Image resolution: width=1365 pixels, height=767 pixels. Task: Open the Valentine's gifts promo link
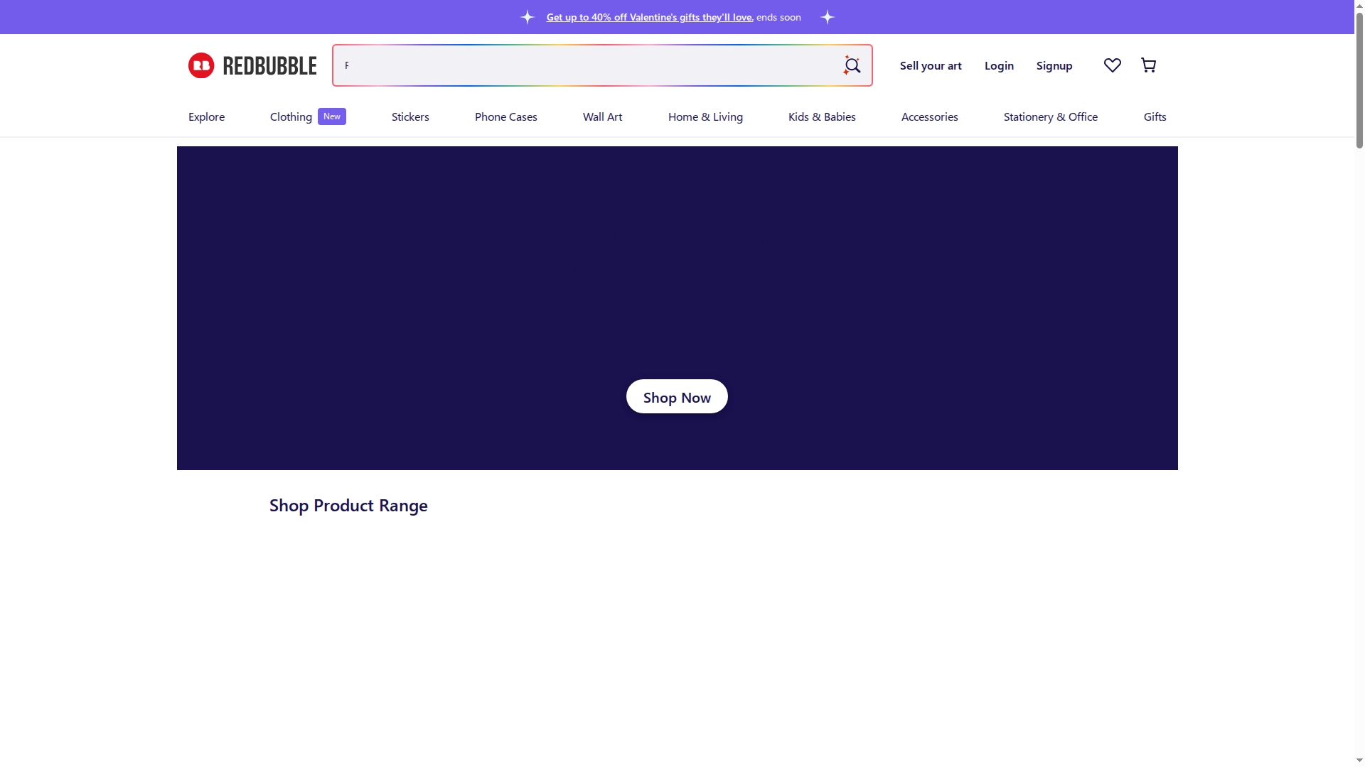pyautogui.click(x=650, y=17)
